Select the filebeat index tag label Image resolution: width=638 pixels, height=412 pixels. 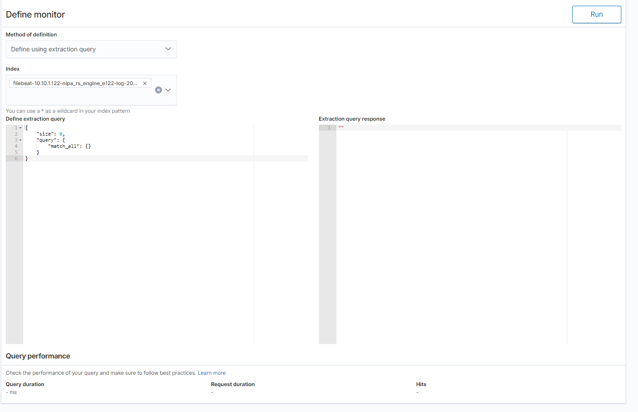(x=75, y=83)
